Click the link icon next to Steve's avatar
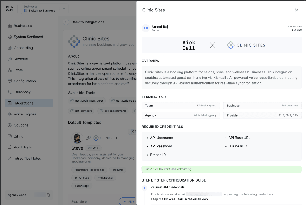Image resolution: width=306 pixels, height=205 pixels. [x=88, y=138]
